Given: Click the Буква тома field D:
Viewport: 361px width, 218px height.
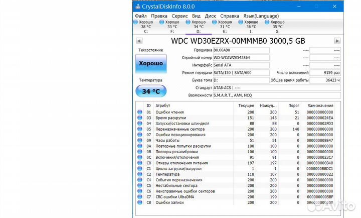Looking at the screenshot, I should pos(241,80).
